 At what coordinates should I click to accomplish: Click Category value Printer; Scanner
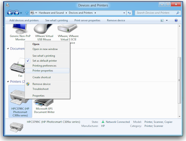point(154,126)
